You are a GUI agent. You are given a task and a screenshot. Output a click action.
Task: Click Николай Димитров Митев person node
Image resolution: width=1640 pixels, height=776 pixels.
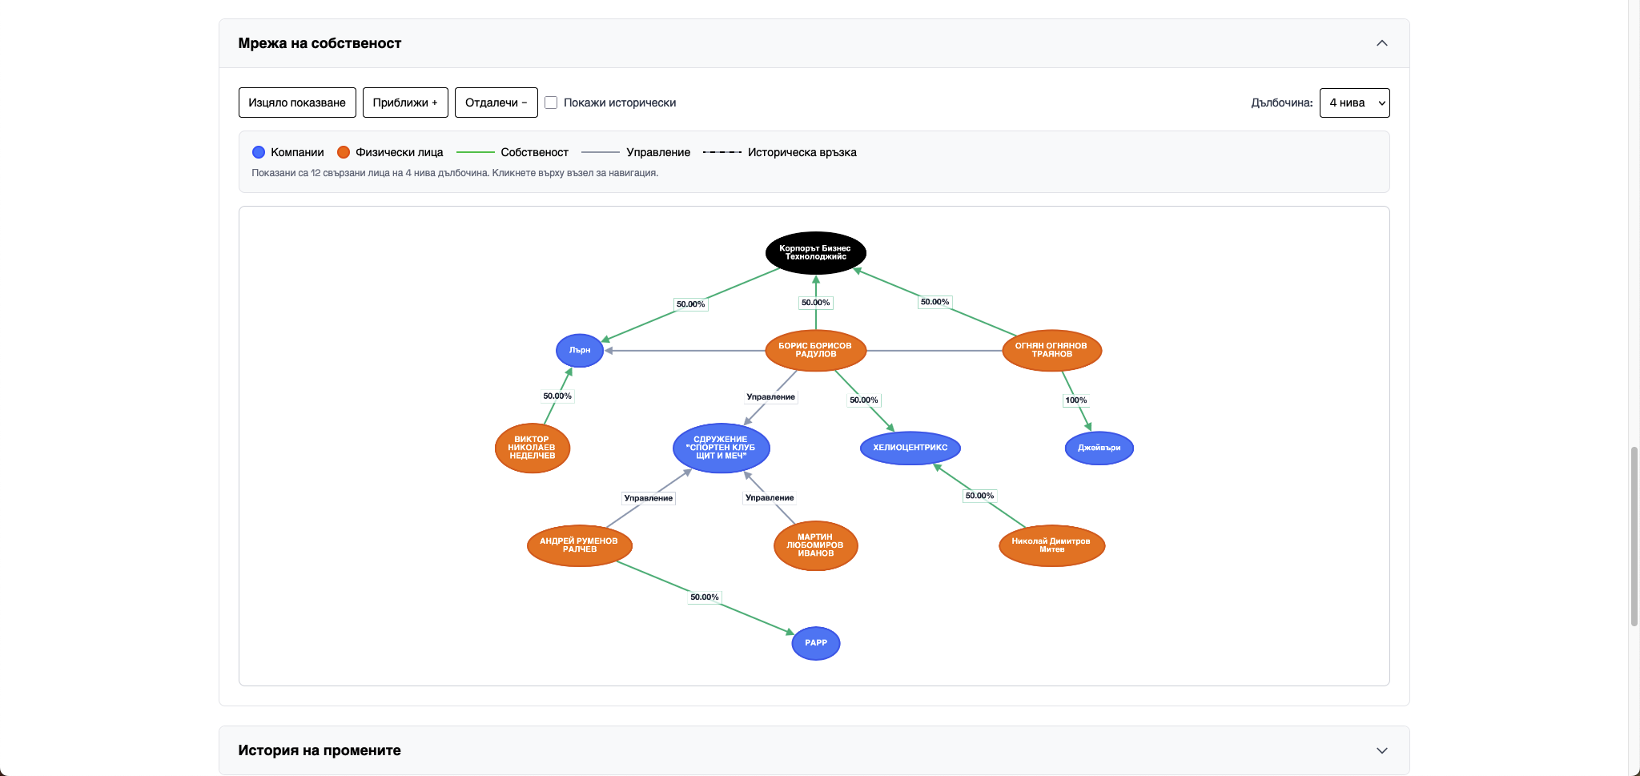coord(1051,545)
